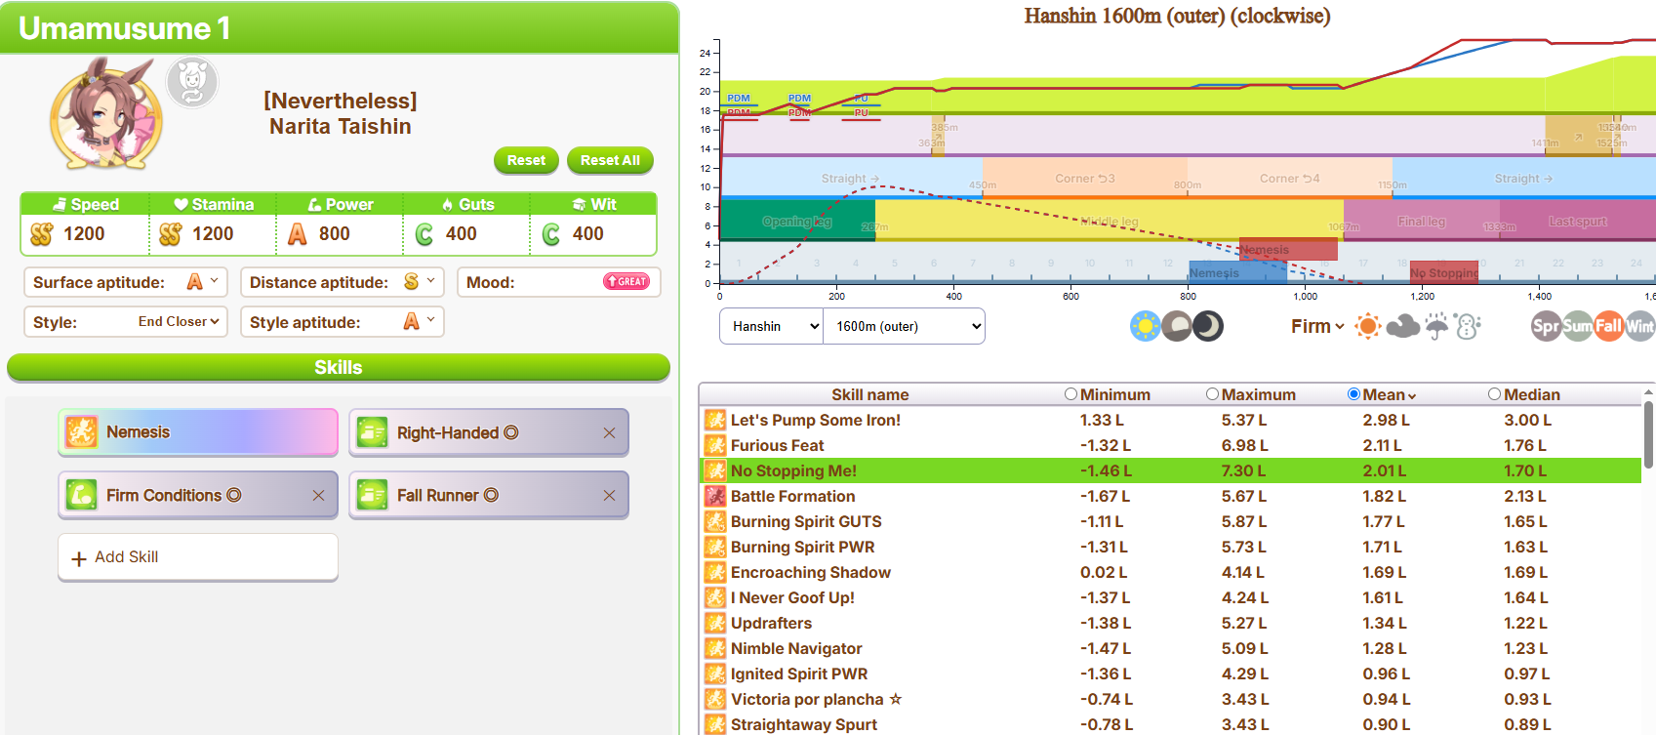Select the Burning Spirit GUTS skill row
This screenshot has width=1656, height=735.
[1170, 521]
